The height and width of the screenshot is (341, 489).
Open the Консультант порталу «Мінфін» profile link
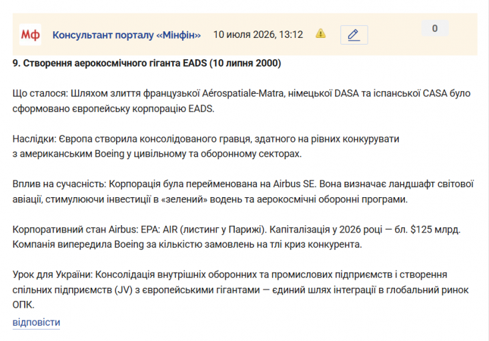pyautogui.click(x=126, y=35)
